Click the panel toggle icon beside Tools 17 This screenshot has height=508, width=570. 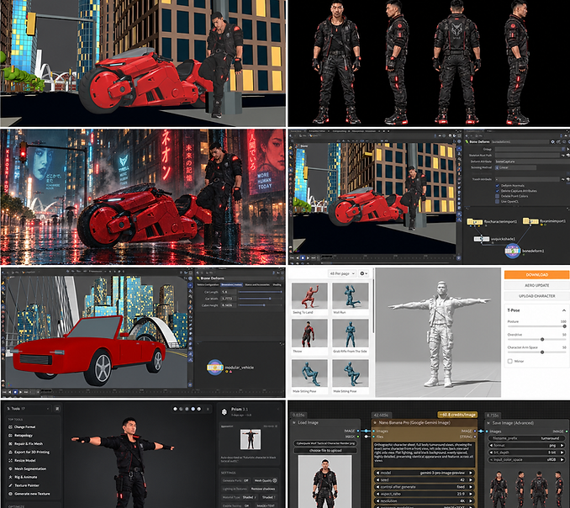pos(57,409)
